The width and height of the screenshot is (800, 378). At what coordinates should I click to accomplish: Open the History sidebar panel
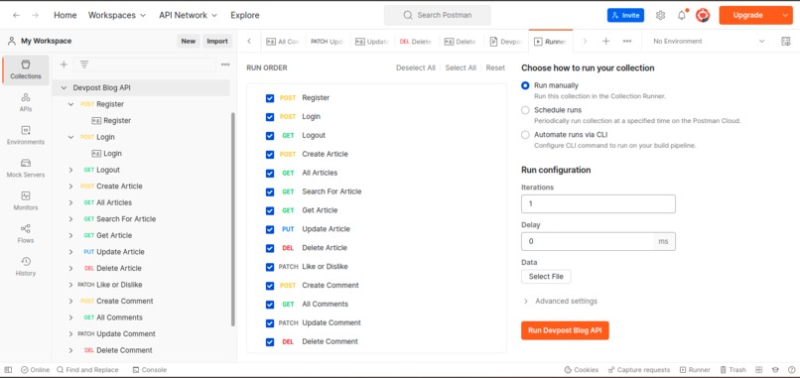pos(26,266)
